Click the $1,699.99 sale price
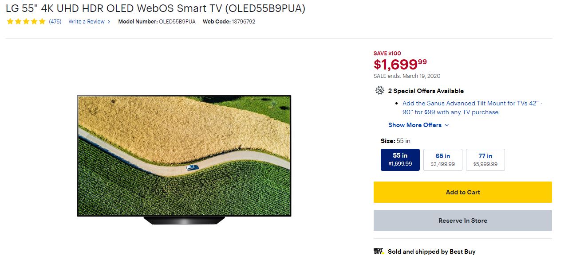 click(x=400, y=64)
